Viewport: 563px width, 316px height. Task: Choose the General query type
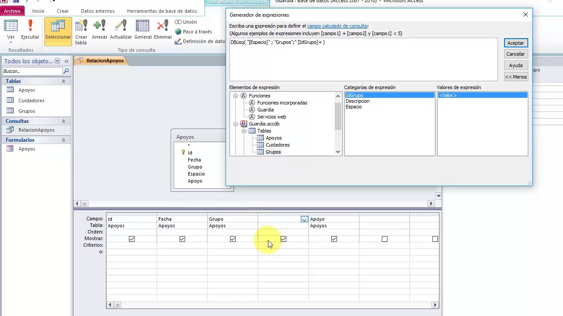pyautogui.click(x=143, y=30)
